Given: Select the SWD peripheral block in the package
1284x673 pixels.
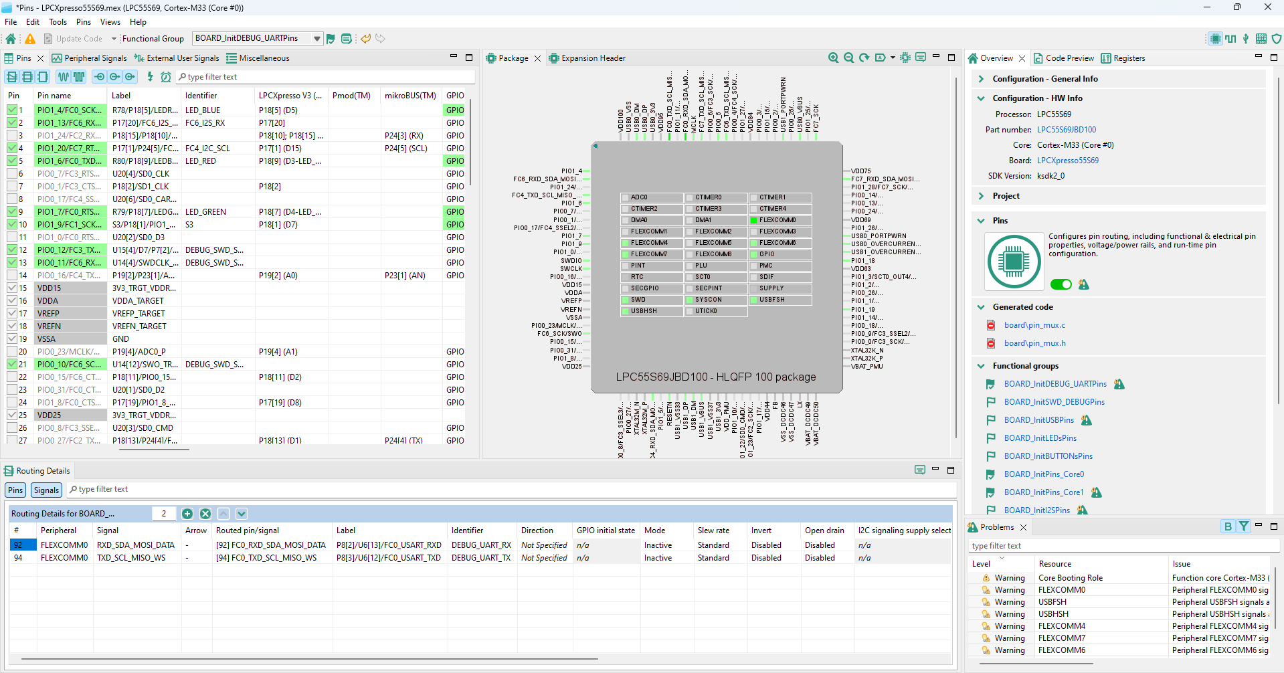Looking at the screenshot, I should (x=652, y=300).
